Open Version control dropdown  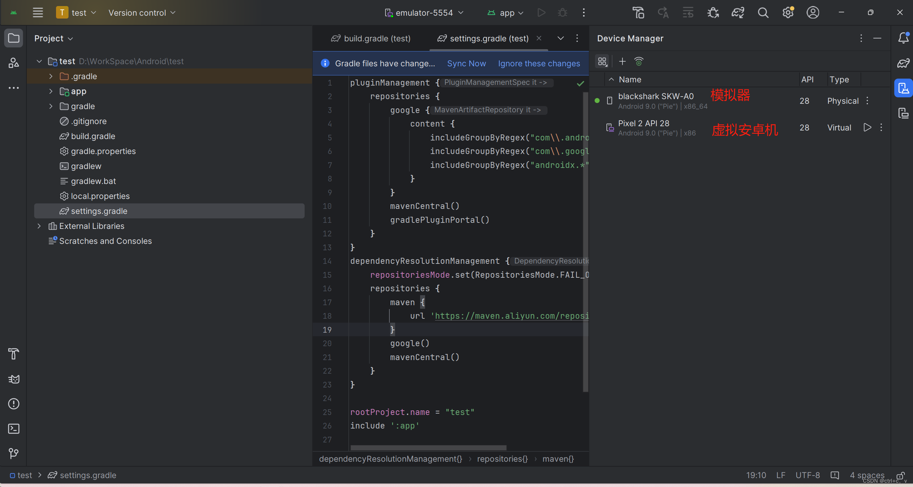click(x=142, y=13)
